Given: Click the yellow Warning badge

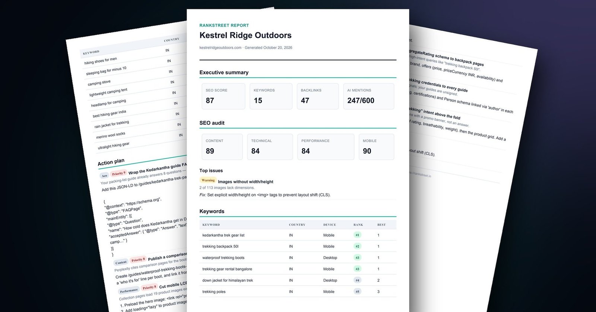Looking at the screenshot, I should 208,181.
